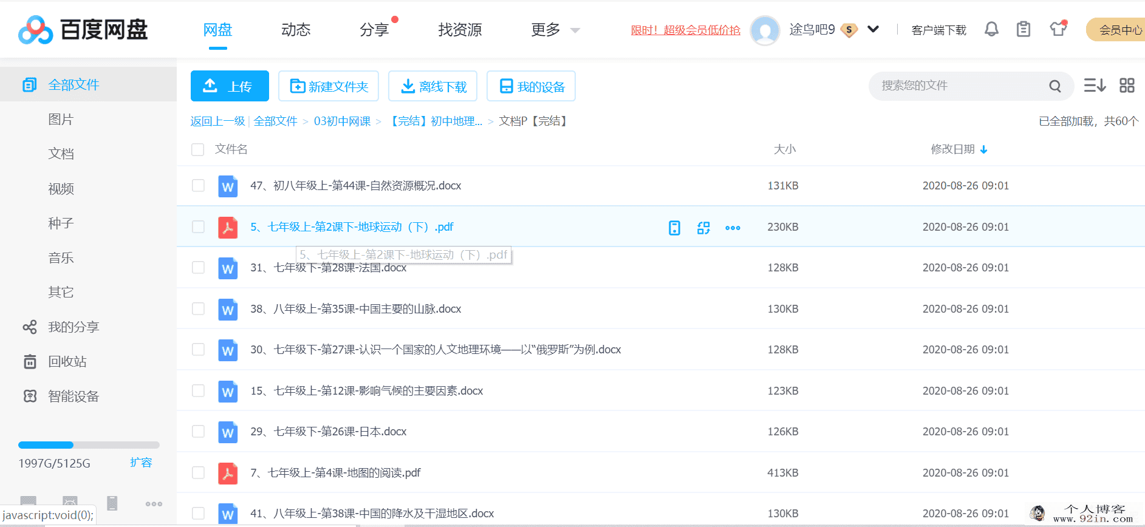Check the box for 15、七年级上-第12课 file

(198, 390)
